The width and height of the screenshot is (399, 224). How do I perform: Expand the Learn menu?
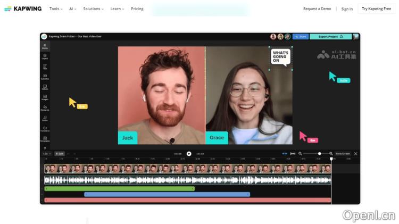117,9
